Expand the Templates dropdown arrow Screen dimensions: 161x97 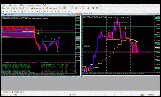[x=99, y=8]
